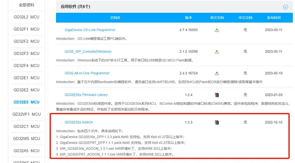Download GD32 All-In-One Programmer English file
Screen dimensions: 295x163
pos(217,73)
